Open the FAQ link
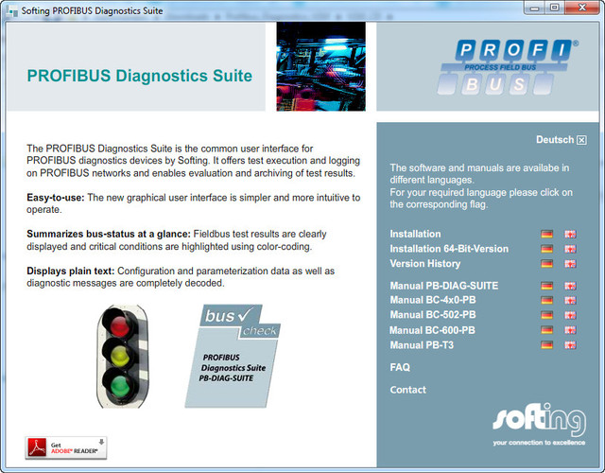Image resolution: width=605 pixels, height=473 pixels. [x=400, y=367]
